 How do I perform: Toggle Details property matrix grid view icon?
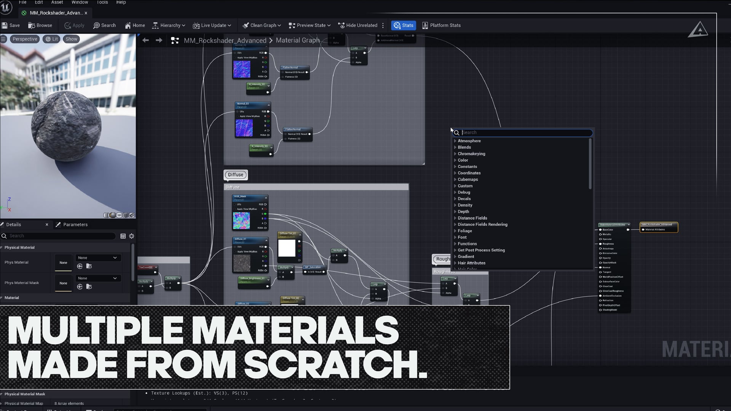coord(123,236)
